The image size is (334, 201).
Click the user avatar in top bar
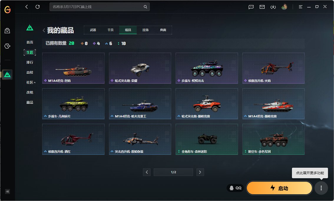click(x=284, y=7)
